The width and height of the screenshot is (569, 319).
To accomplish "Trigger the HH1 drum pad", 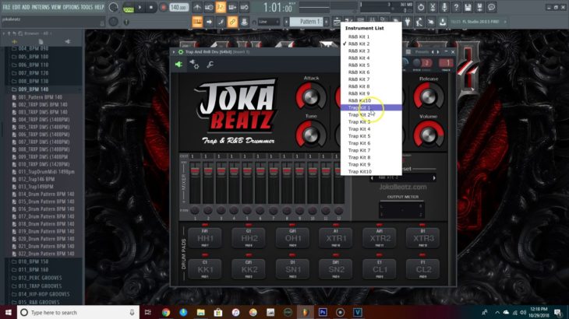I will 205,237.
